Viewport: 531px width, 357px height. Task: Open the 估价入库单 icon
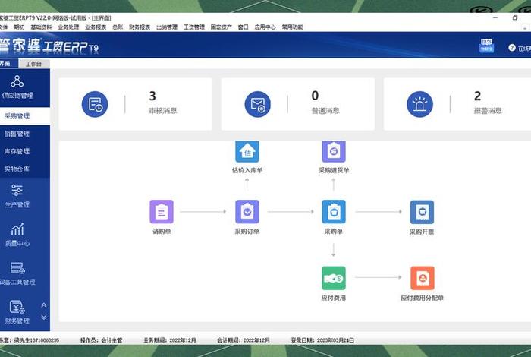click(247, 152)
